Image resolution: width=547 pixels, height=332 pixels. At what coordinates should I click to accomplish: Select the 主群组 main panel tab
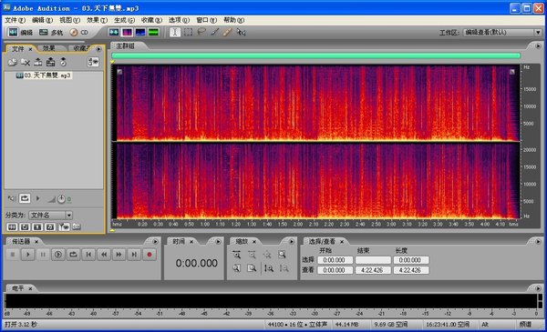point(126,46)
